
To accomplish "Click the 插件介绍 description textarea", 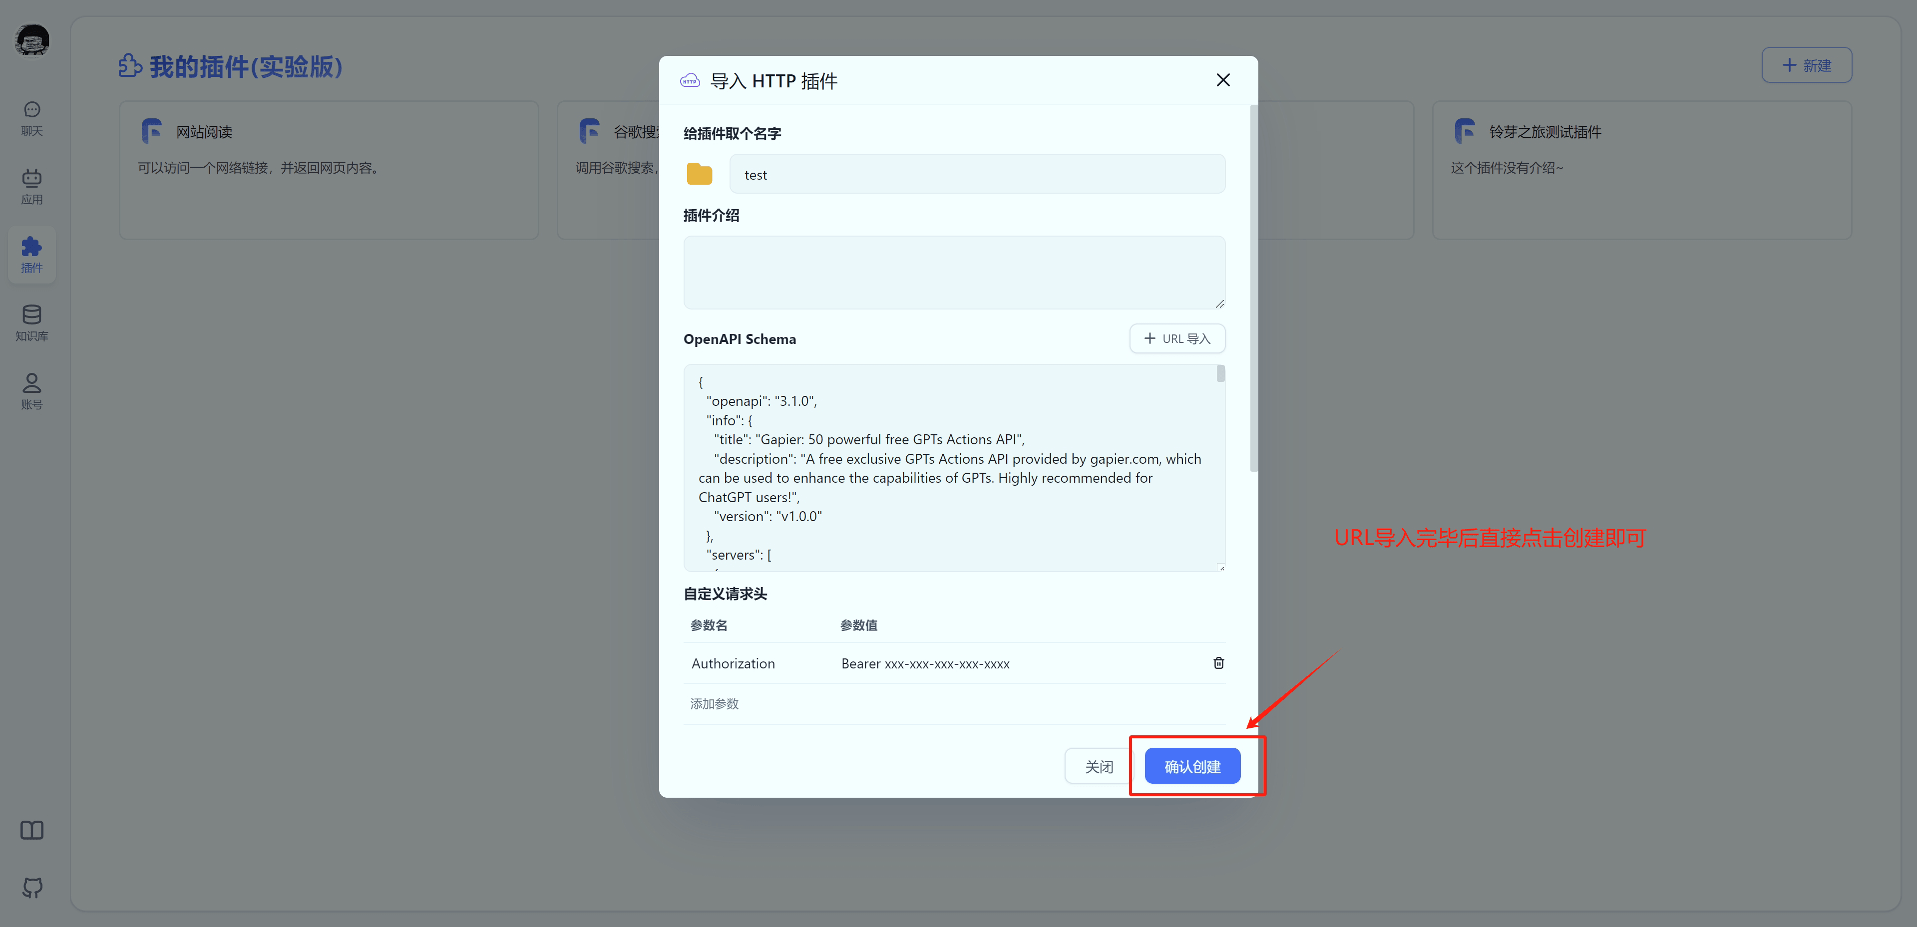I will point(954,272).
